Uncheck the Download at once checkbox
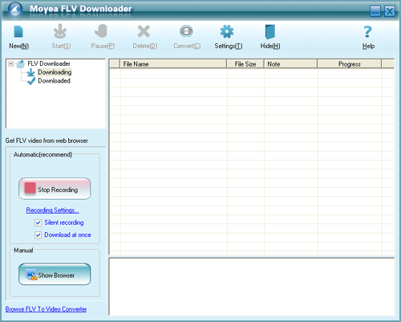Viewport: 401px width, 322px height. [38, 235]
